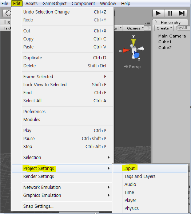This screenshot has height=214, width=191.
Task: Click the Step forward button in the toolbar
Action: [182, 13]
